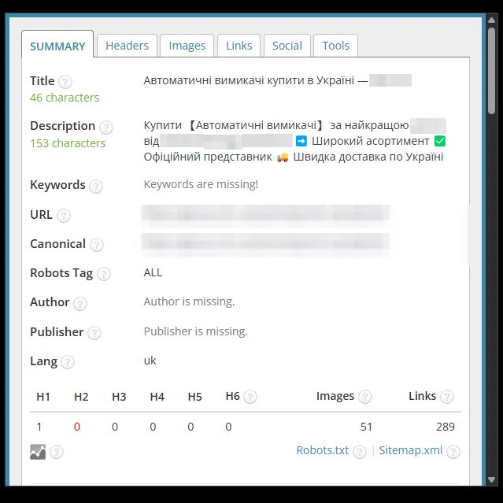Click the vertical scrollbar thumb
The width and height of the screenshot is (503, 503).
(492, 71)
